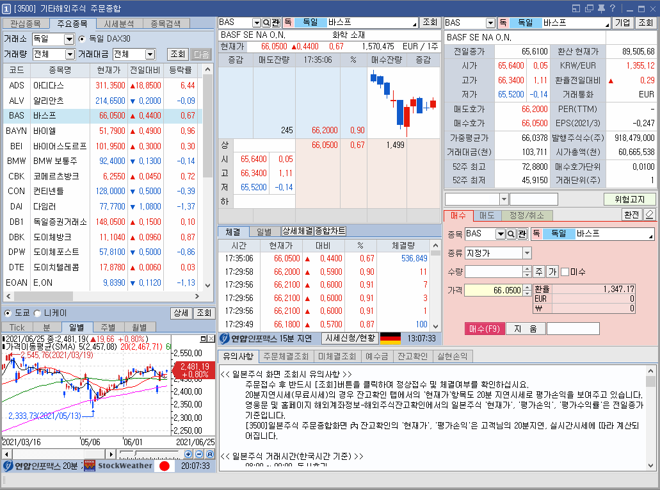
Task: Select the 니케이 radio button
Action: [x=37, y=313]
